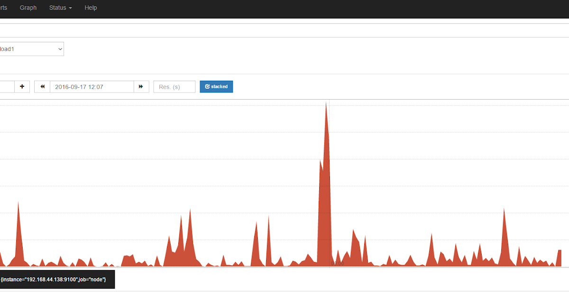Open the Help menu
569x299 pixels.
click(91, 8)
